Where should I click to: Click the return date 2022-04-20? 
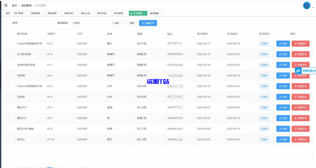click(x=234, y=139)
